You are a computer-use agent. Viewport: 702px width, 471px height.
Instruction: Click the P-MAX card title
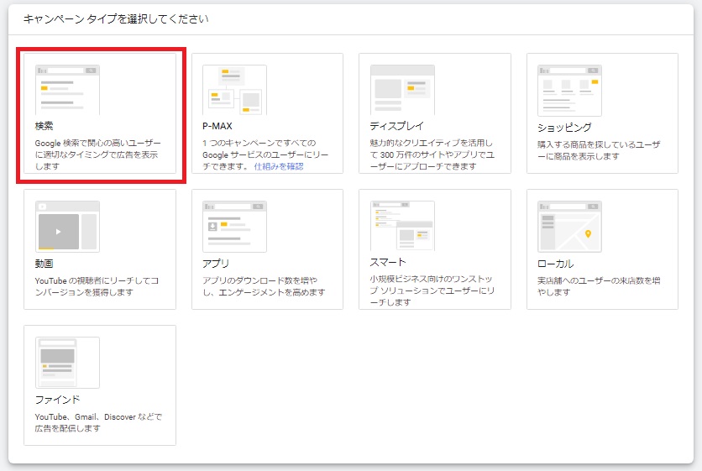pyautogui.click(x=217, y=126)
